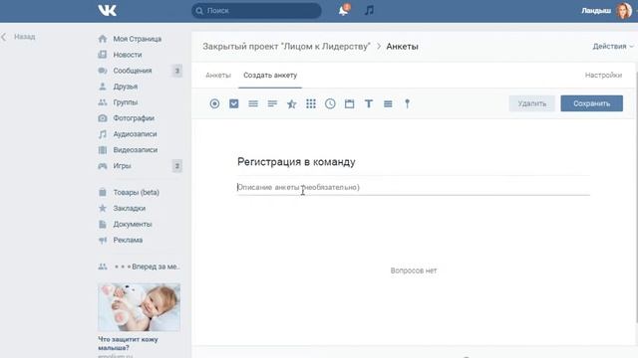Click the baby advertisement image

pos(139,307)
